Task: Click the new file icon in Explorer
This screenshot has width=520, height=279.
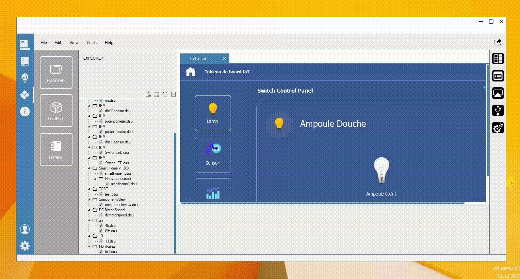Action: (x=148, y=94)
